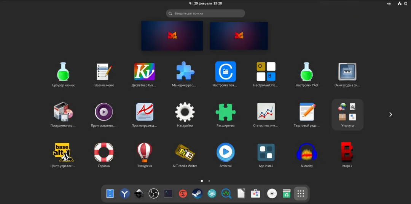Switch to second page indicator dot
This screenshot has width=411, height=204.
pos(209,181)
